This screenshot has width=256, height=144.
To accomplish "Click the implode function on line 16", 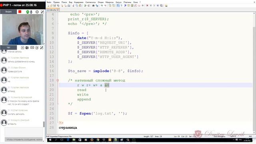I will [101, 71].
